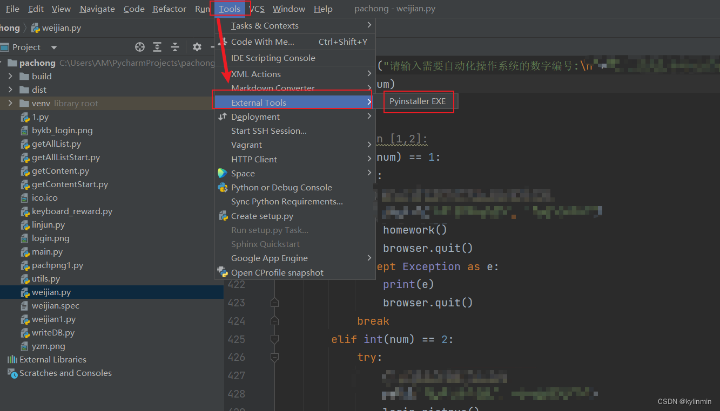Select weijian.spec file
This screenshot has width=720, height=411.
pos(55,305)
